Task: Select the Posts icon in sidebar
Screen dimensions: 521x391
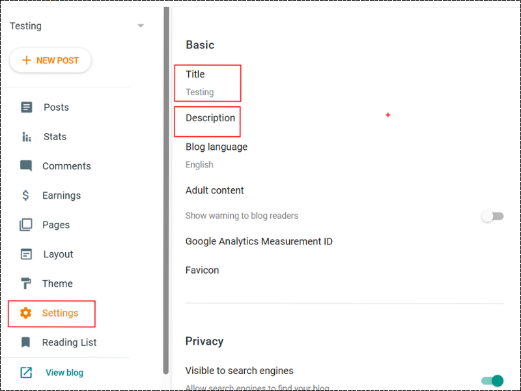Action: click(26, 107)
